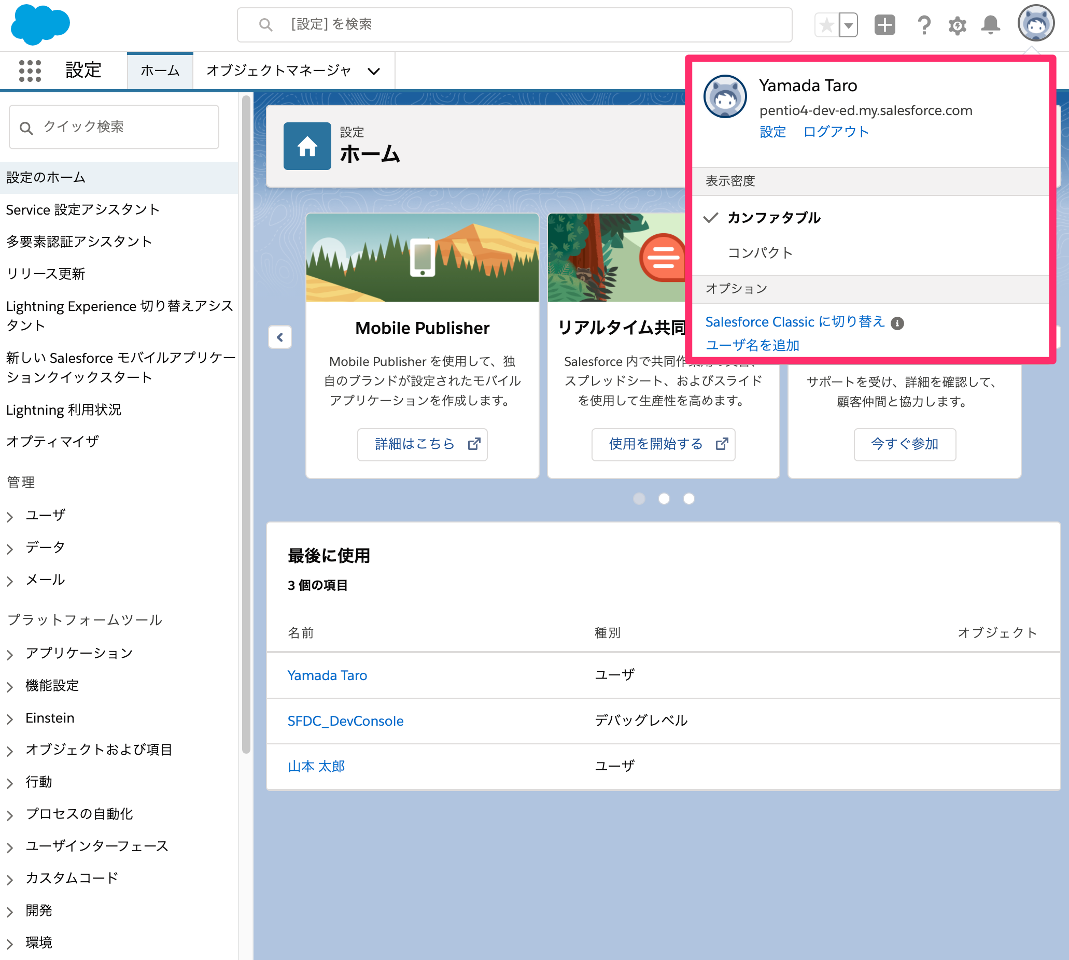Open the Yamada Taro recent item
The image size is (1069, 960).
coord(327,676)
